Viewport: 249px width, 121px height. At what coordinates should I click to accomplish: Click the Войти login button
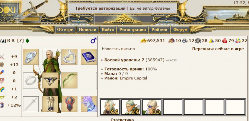pyautogui.click(x=108, y=29)
